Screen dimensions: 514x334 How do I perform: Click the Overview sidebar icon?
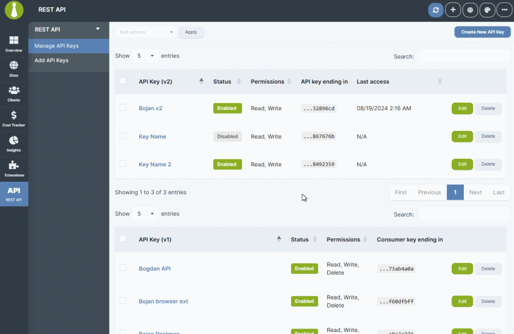14,44
